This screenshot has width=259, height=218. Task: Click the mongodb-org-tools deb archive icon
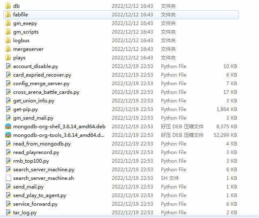[8, 135]
